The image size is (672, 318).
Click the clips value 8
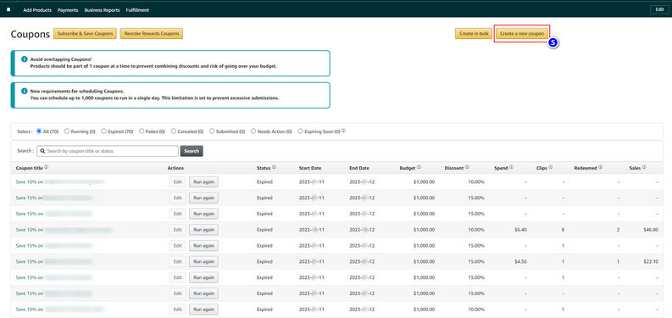(563, 230)
